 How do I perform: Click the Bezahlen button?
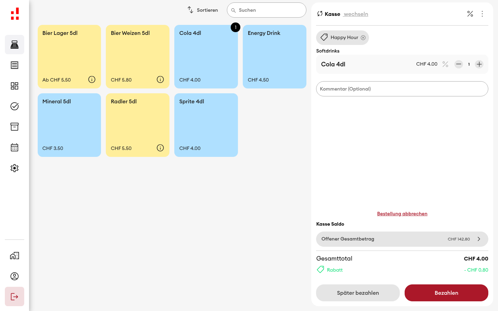point(446,293)
